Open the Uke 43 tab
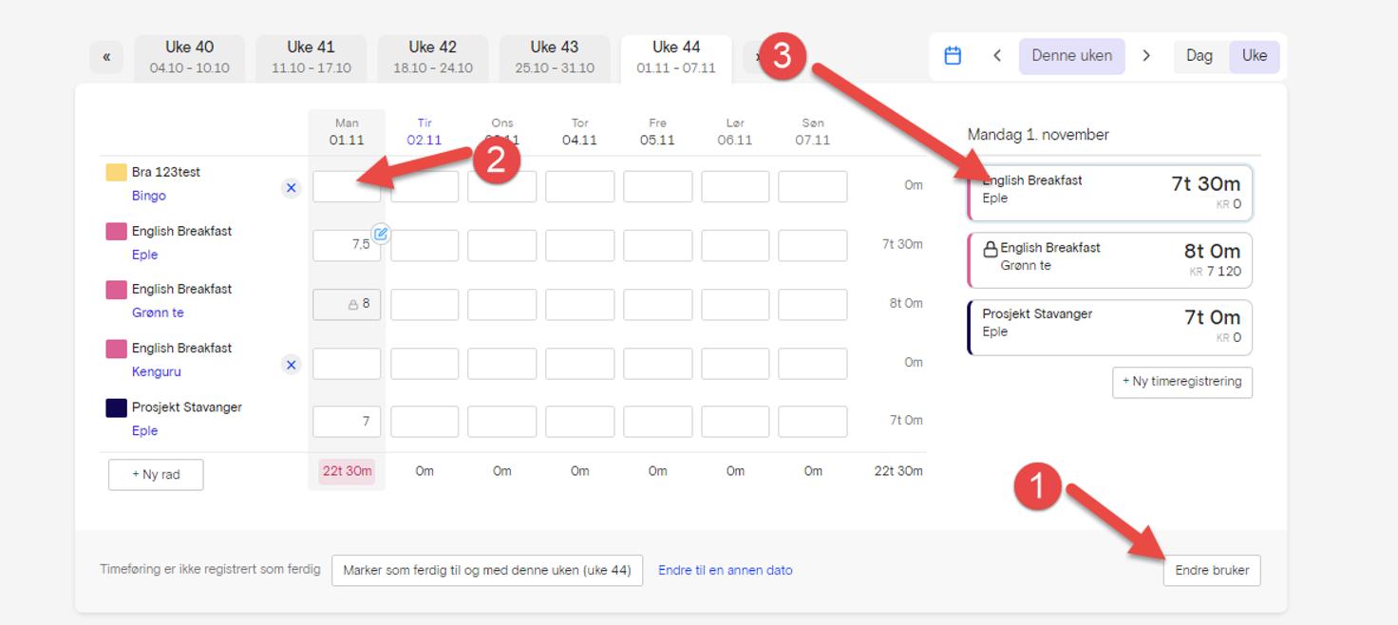Screen dimensions: 1398x625 point(555,58)
